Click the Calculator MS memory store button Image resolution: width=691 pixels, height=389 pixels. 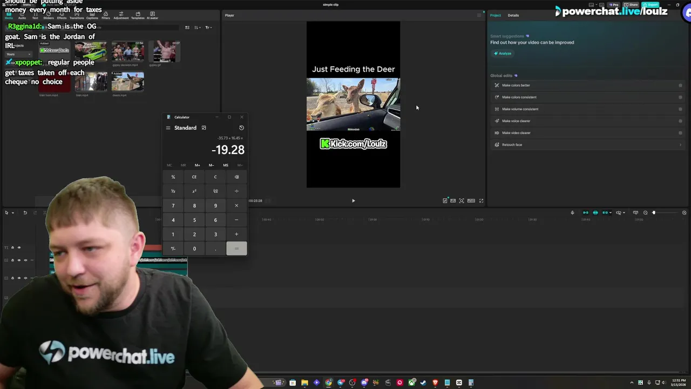point(226,165)
